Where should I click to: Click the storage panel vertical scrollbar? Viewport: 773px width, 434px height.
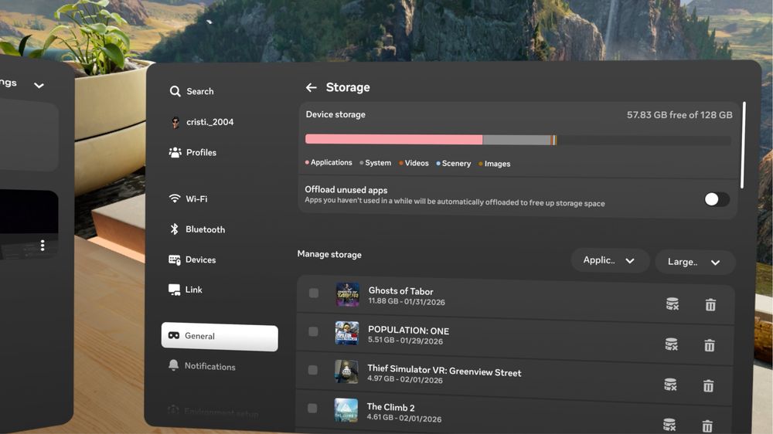tap(743, 145)
